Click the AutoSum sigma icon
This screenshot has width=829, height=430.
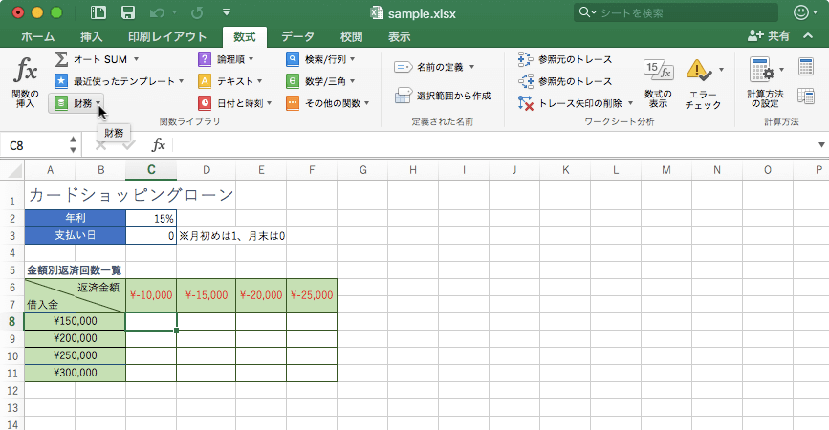(61, 59)
